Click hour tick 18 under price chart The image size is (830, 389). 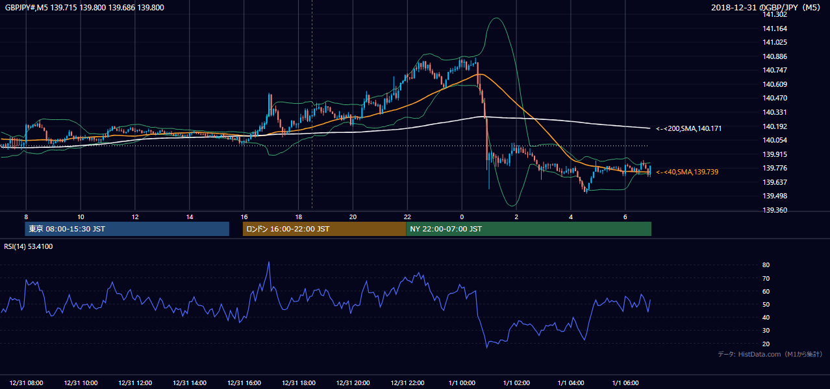[299, 217]
